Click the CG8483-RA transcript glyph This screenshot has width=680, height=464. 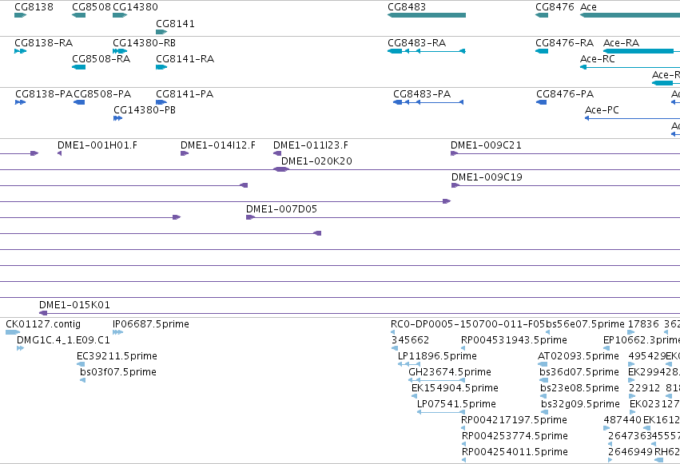pyautogui.click(x=427, y=51)
